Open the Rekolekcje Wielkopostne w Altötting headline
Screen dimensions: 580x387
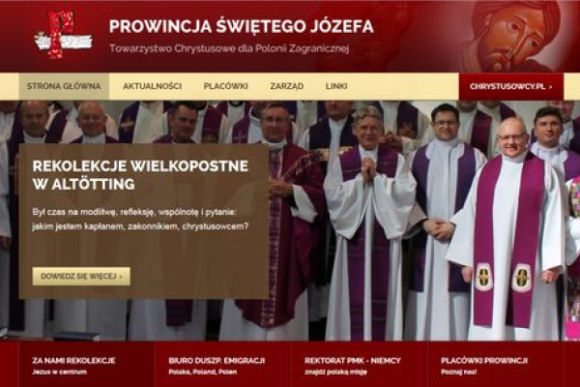[140, 175]
